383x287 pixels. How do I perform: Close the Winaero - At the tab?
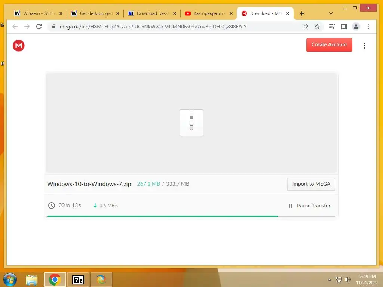click(61, 13)
